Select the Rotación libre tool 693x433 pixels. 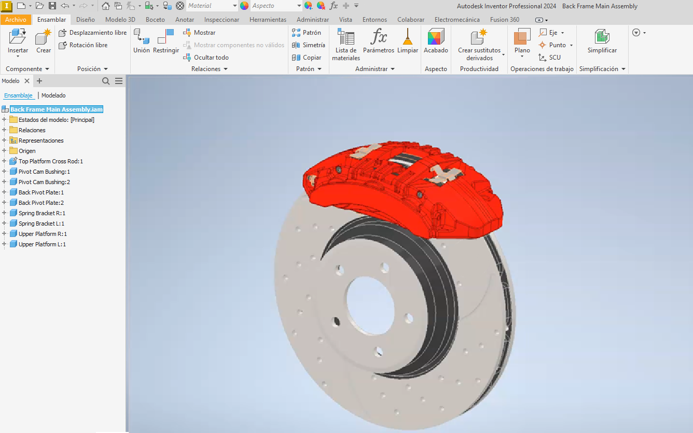coord(83,45)
